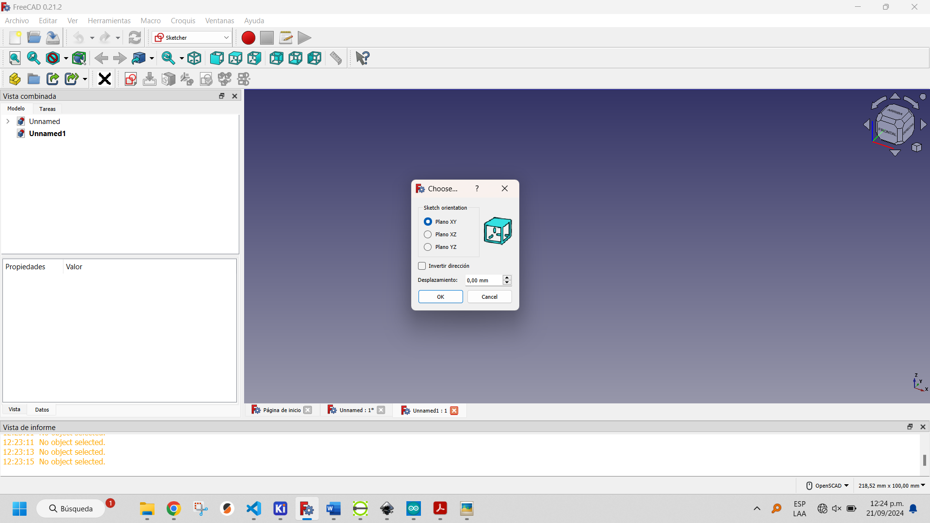Enable Invertir dirección checkbox
Screen dimensions: 930x523
pos(422,266)
